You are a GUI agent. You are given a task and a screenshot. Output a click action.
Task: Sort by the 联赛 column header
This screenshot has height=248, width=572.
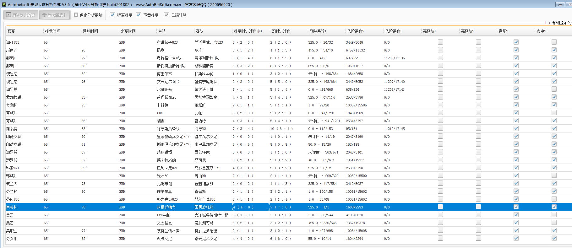pyautogui.click(x=11, y=31)
